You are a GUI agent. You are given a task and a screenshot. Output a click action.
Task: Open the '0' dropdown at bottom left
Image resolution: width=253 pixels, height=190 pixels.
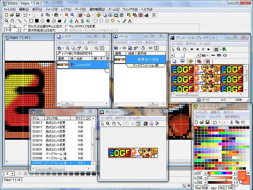tap(13, 174)
